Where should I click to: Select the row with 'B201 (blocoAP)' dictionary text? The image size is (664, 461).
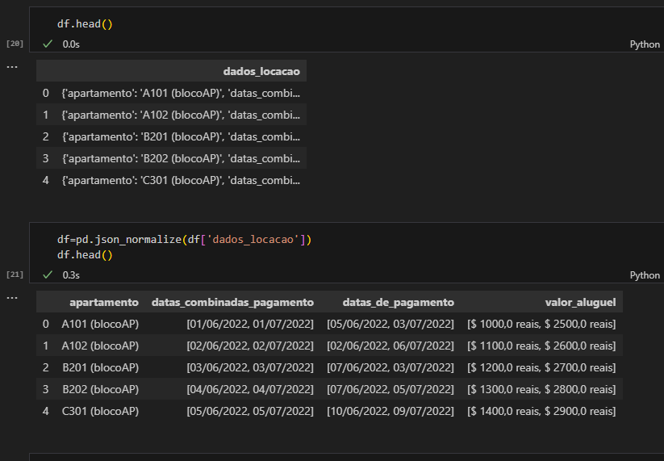[x=172, y=136]
